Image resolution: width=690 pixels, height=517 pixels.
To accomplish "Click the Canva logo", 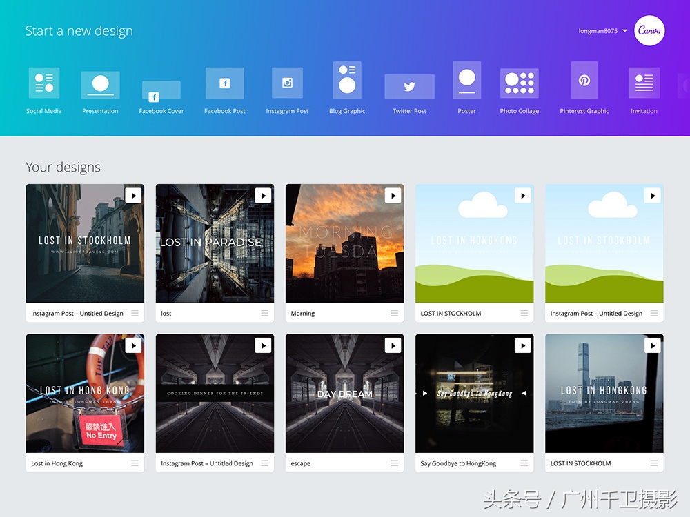I will click(649, 30).
